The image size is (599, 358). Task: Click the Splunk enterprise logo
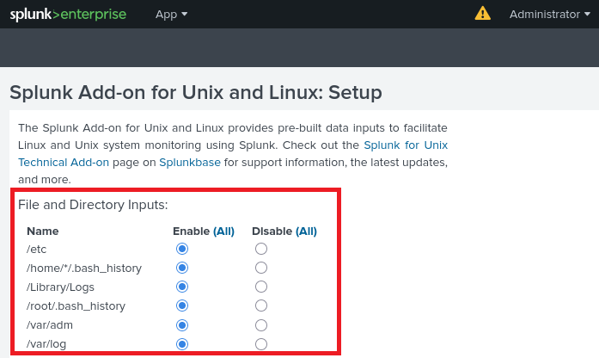(x=68, y=15)
